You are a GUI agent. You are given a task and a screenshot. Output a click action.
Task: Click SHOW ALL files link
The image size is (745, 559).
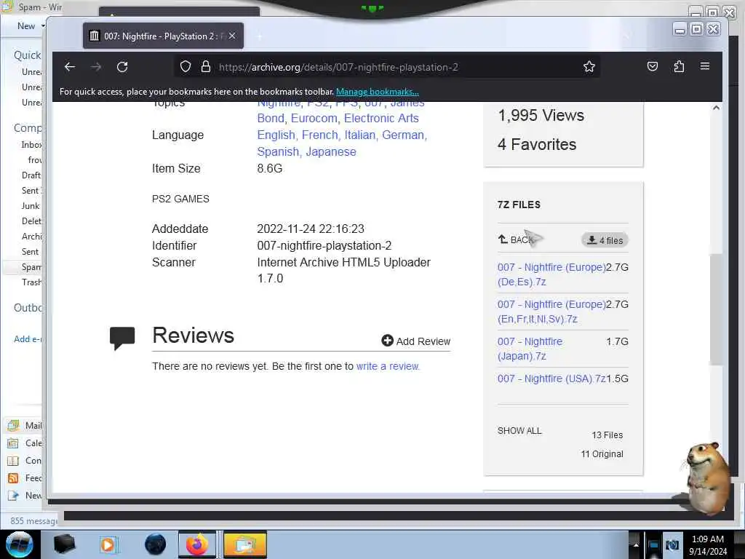(x=519, y=431)
